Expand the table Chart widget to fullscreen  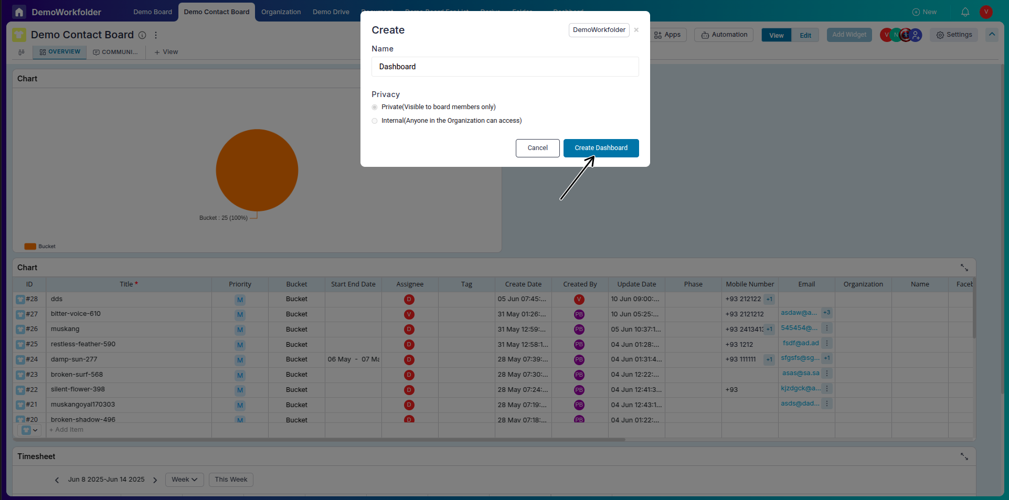point(964,268)
